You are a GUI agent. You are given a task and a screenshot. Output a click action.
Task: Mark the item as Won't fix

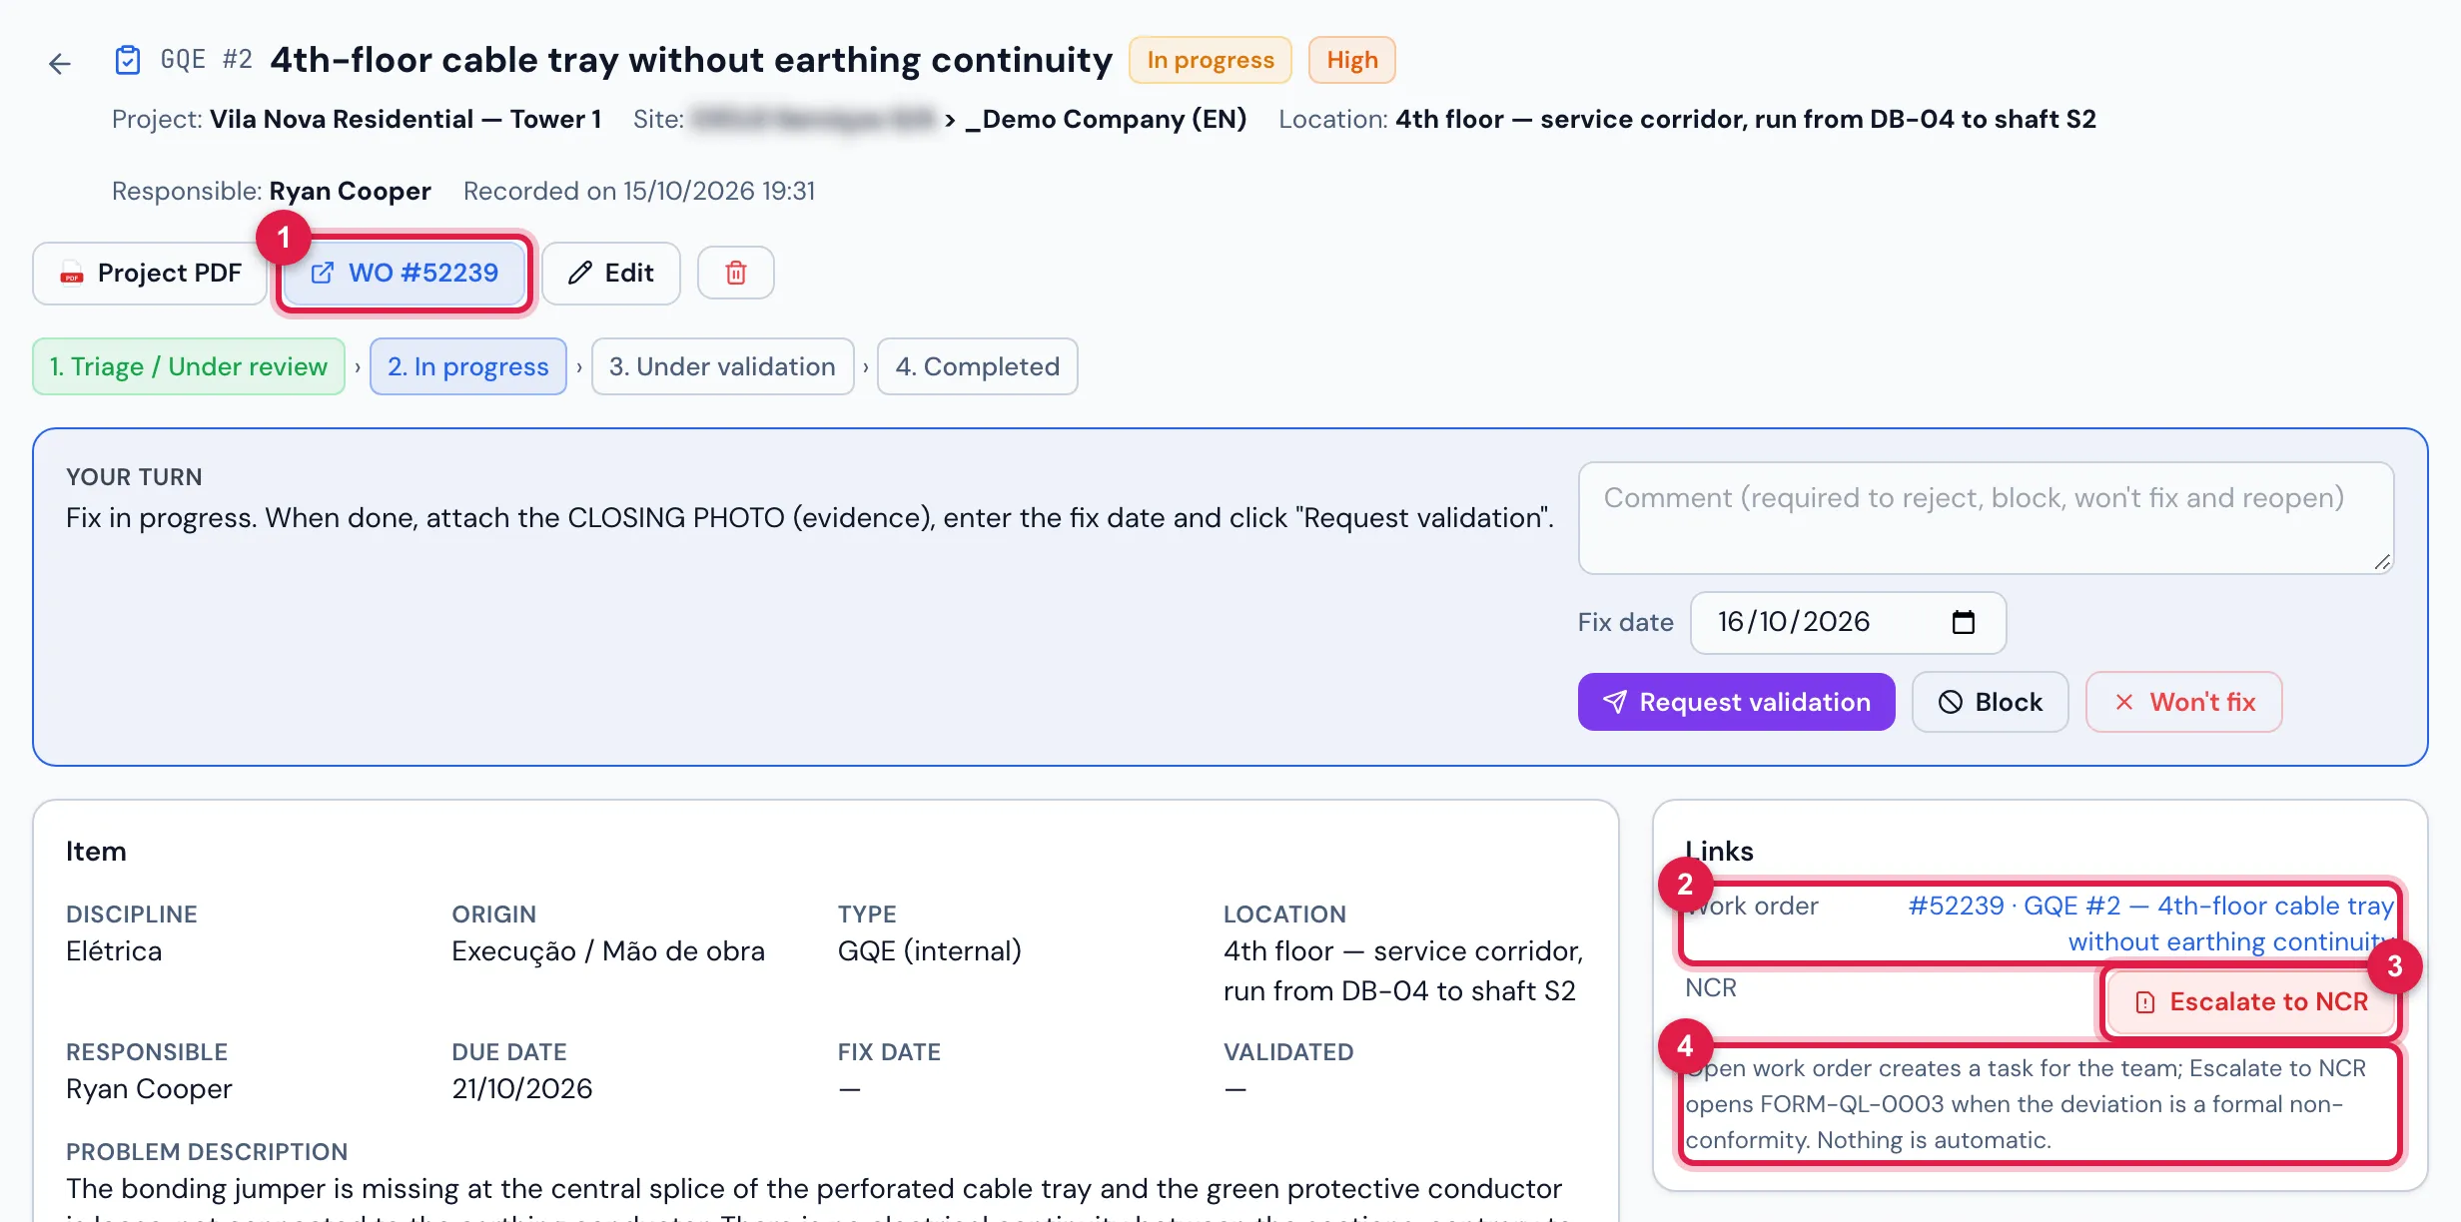[2184, 703]
